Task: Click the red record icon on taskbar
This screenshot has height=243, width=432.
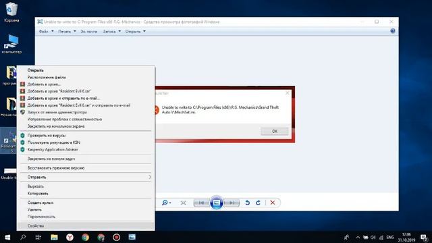Action: point(116,237)
